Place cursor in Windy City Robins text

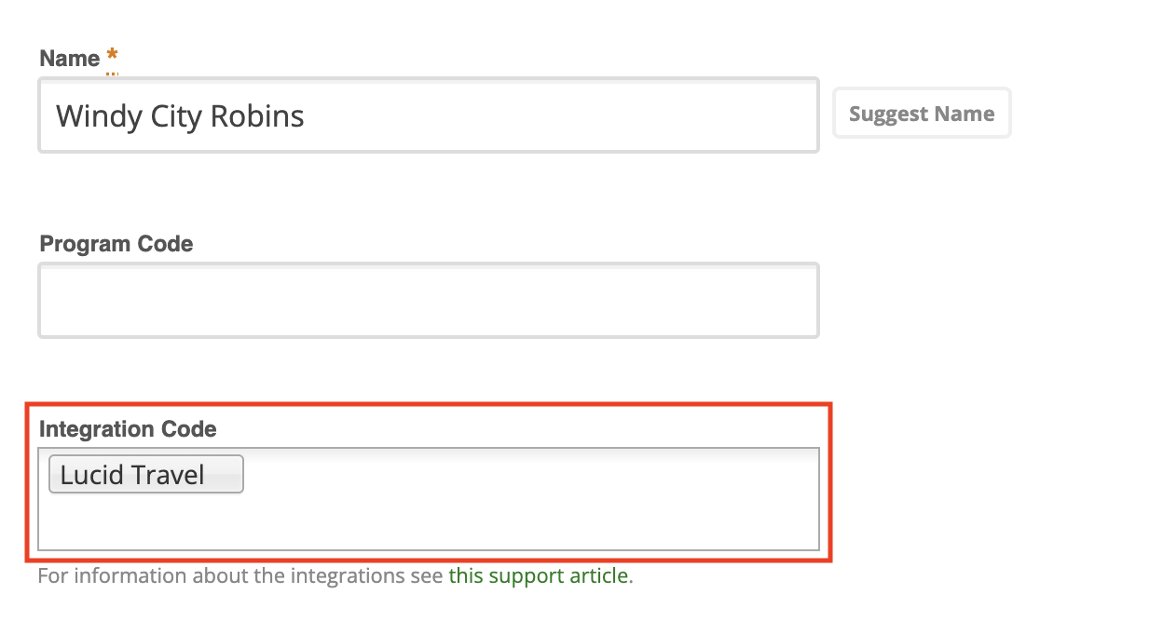click(x=180, y=115)
